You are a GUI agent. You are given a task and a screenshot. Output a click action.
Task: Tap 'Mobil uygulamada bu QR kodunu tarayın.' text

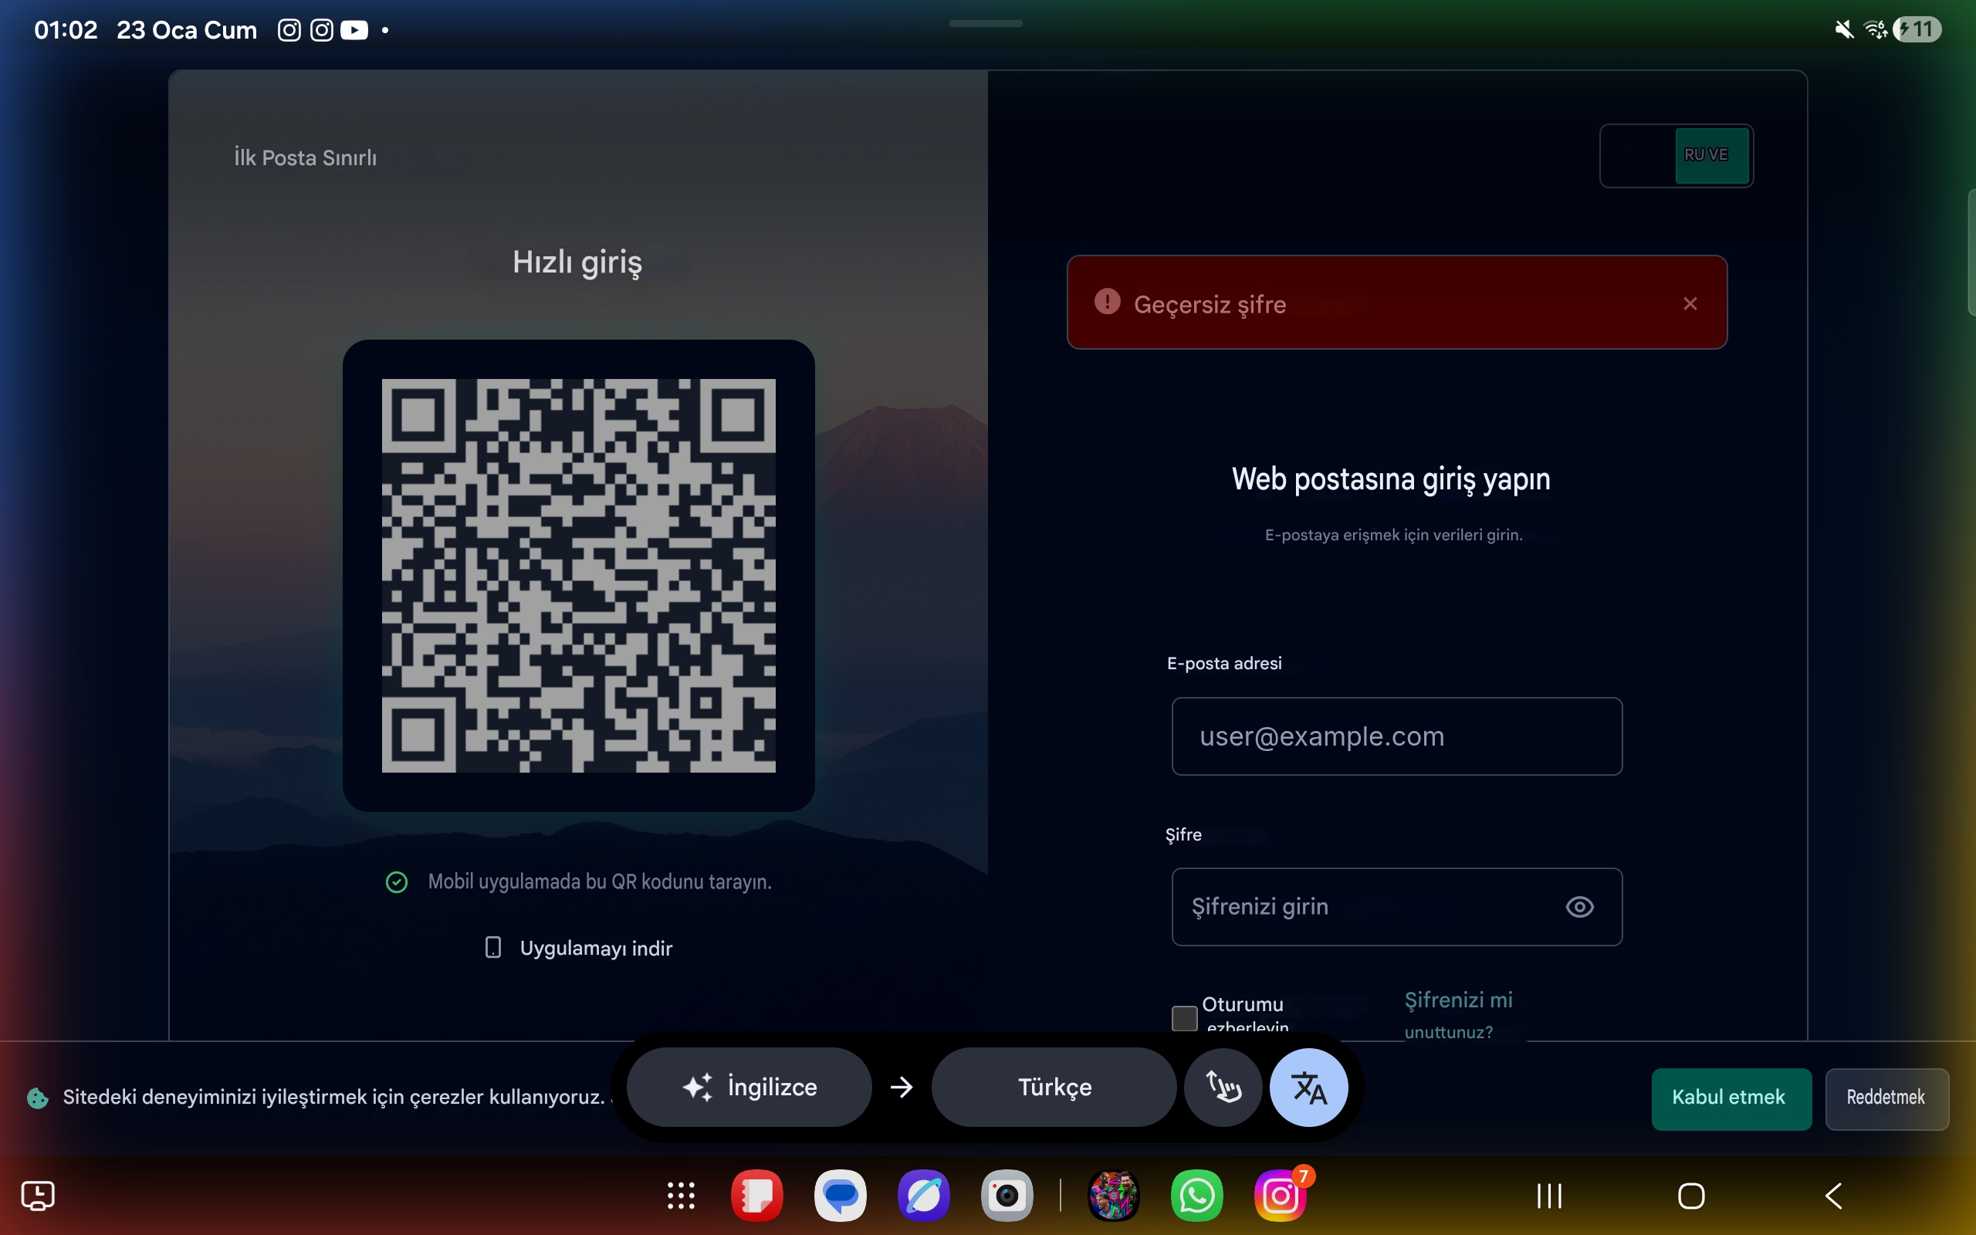601,882
